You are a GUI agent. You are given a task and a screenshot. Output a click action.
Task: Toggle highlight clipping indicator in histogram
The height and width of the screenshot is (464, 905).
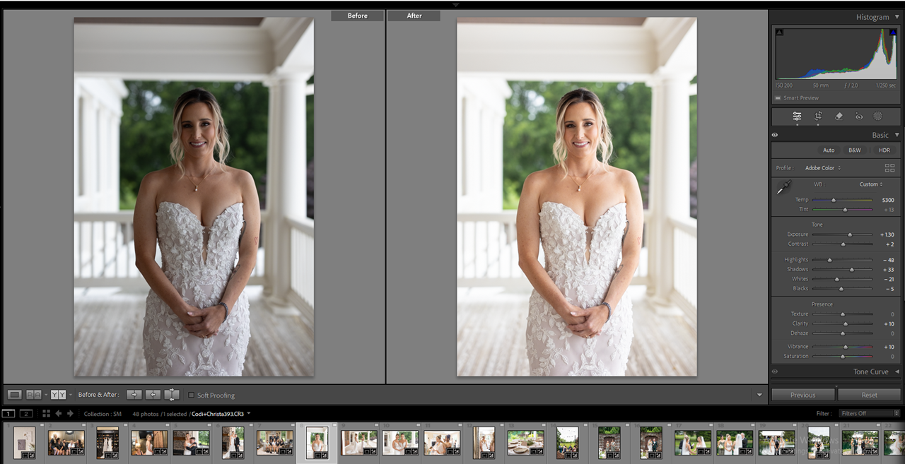point(893,32)
